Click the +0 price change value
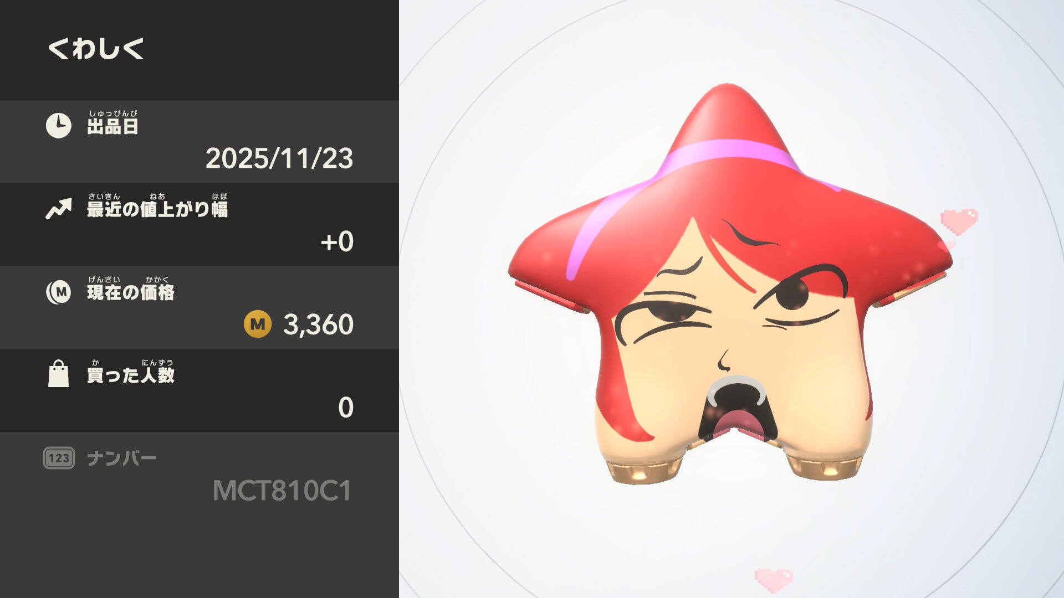Screen dimensions: 1064x598 pyautogui.click(x=337, y=241)
